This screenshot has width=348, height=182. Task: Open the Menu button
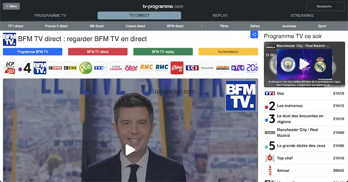12,6
